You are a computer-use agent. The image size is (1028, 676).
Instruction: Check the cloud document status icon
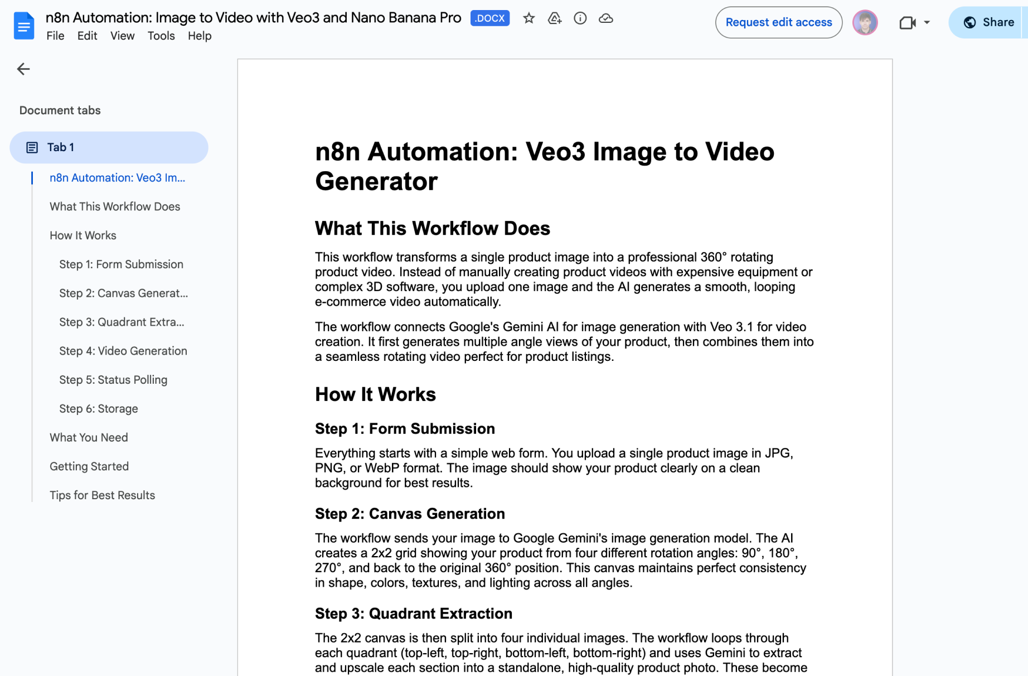(x=605, y=18)
